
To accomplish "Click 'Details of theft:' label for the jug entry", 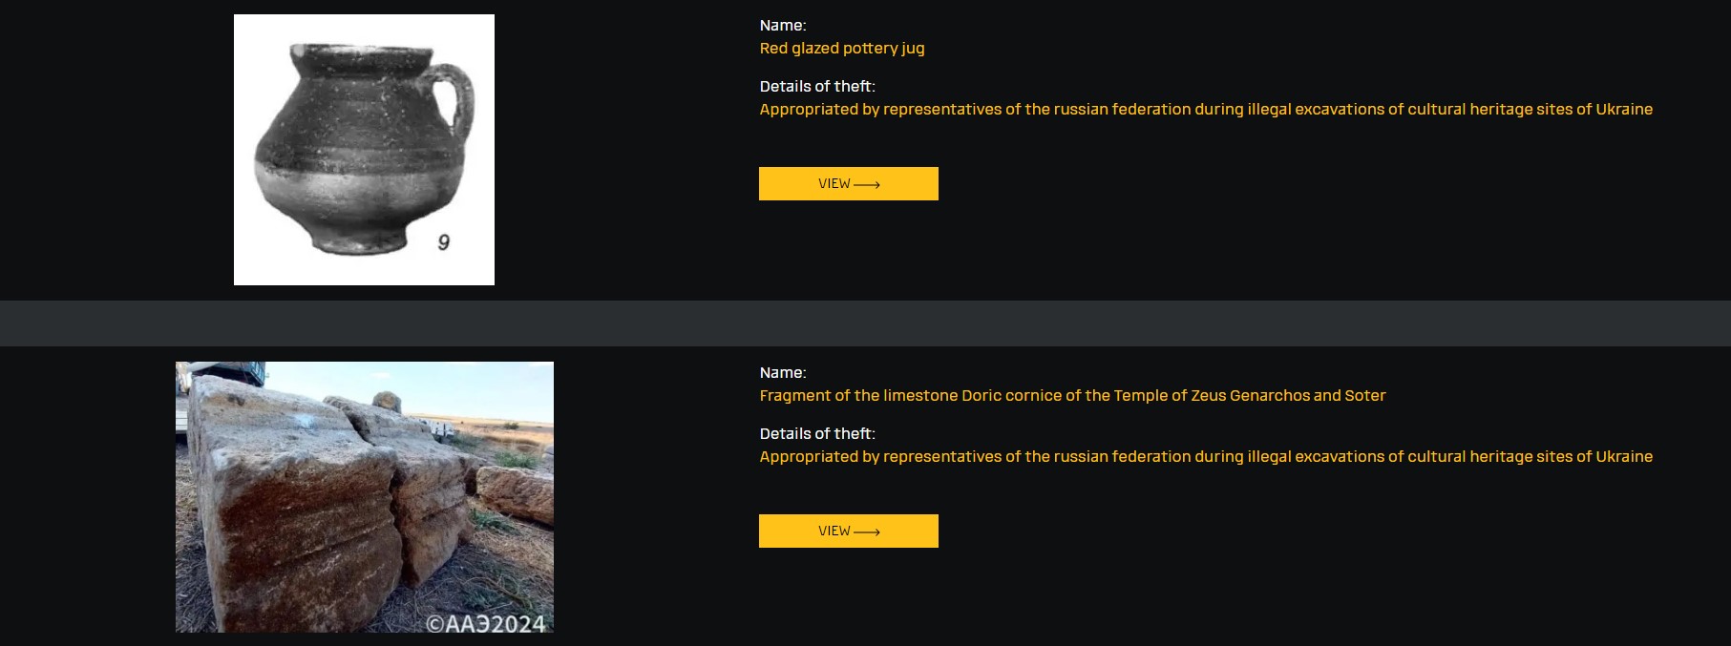I will [x=817, y=86].
